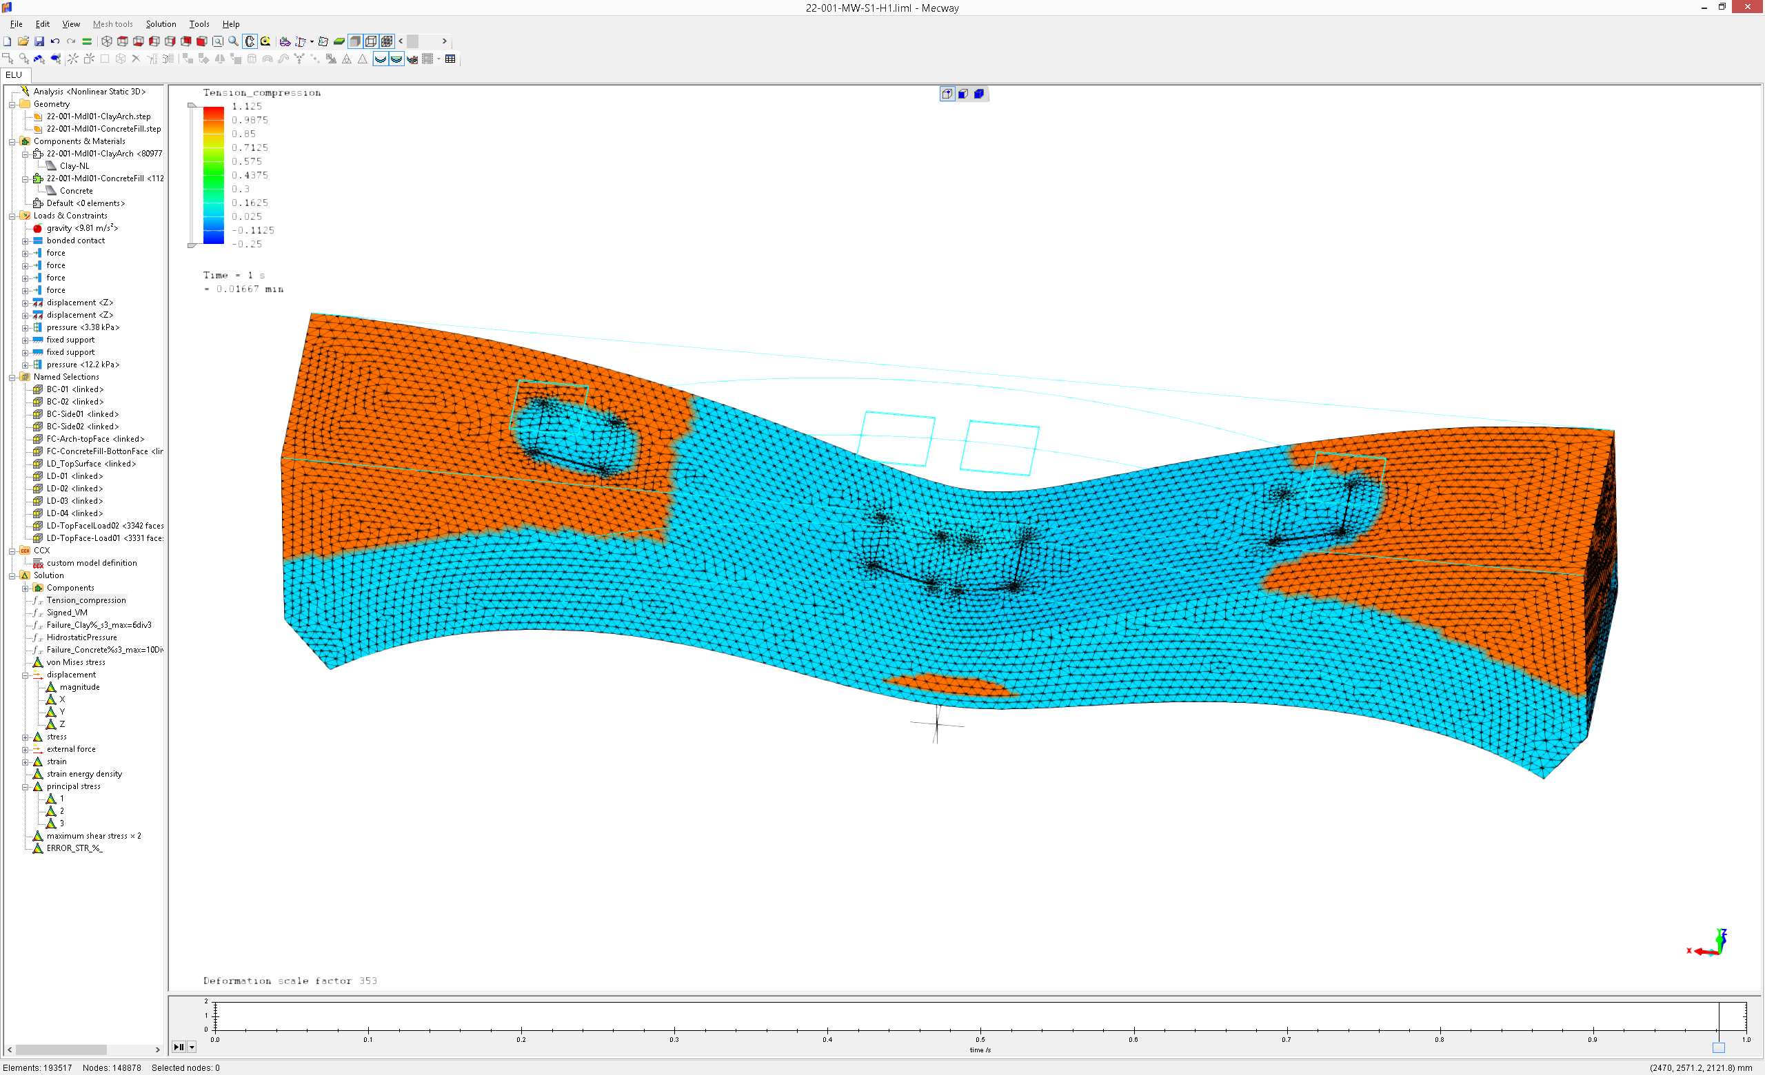Enable face selection cube in viewport
The height and width of the screenshot is (1075, 1765).
tap(963, 94)
